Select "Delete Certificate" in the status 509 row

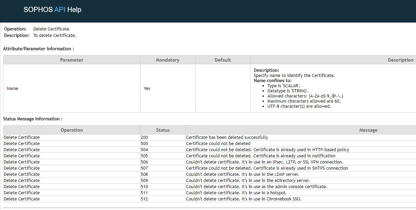tap(22, 181)
